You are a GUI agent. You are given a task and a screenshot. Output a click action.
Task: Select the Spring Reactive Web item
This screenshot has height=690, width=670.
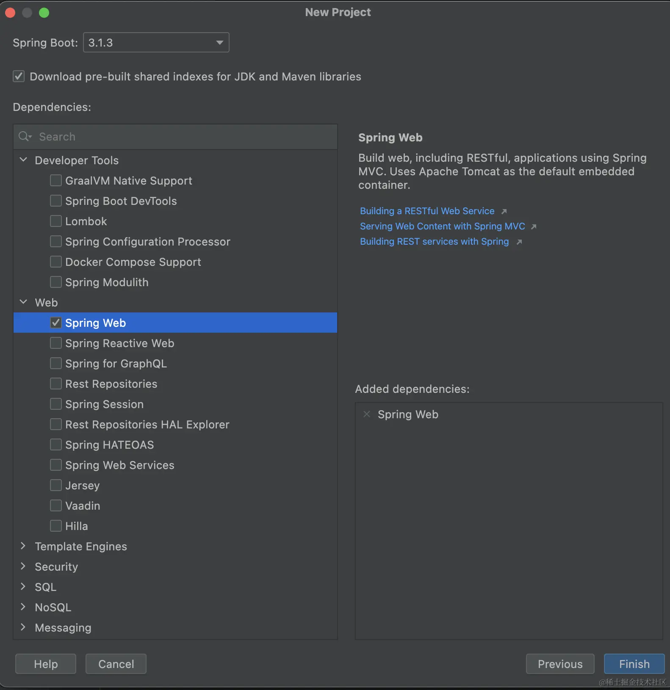pyautogui.click(x=119, y=343)
